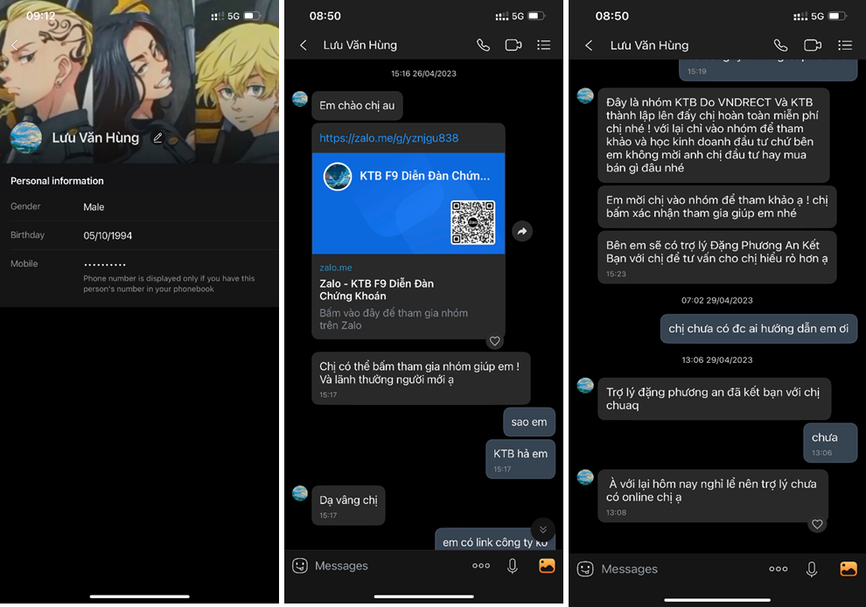Tap the "zalo.me" source label under card
This screenshot has width=866, height=607.
click(x=336, y=268)
